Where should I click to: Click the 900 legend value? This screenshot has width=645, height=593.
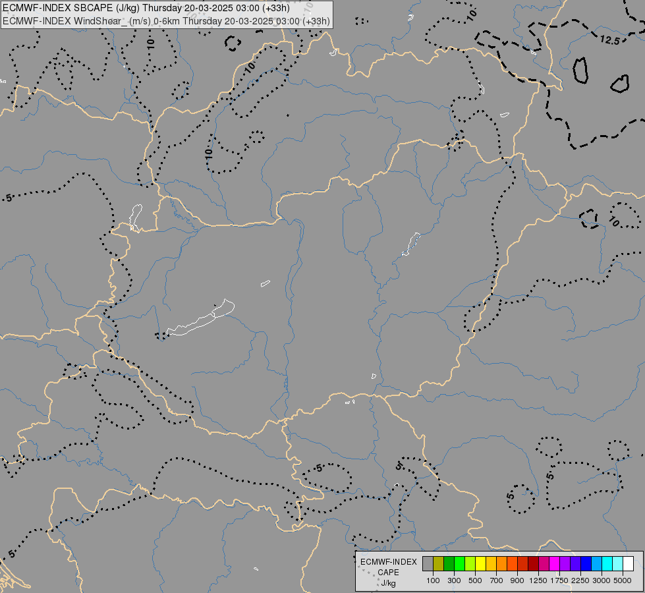517,580
